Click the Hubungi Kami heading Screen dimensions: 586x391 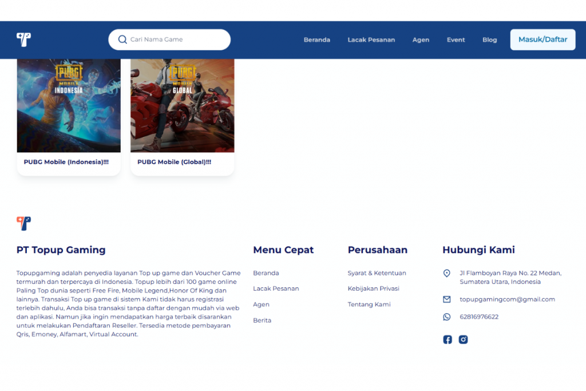point(479,250)
